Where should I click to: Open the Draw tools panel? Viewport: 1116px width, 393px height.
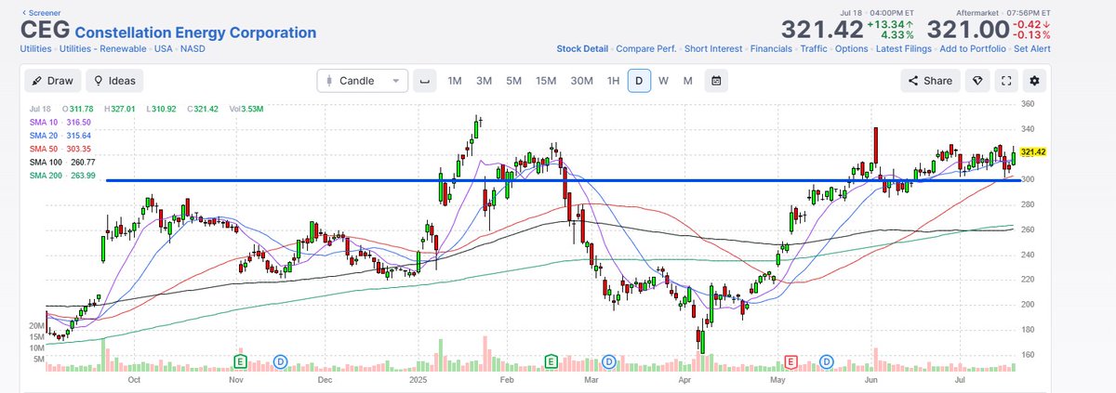pyautogui.click(x=53, y=81)
